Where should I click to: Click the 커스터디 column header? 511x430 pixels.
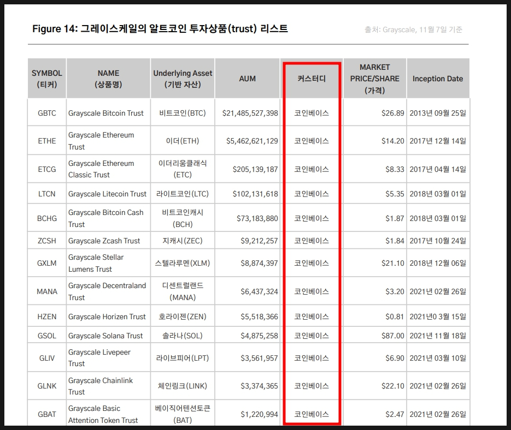(312, 79)
